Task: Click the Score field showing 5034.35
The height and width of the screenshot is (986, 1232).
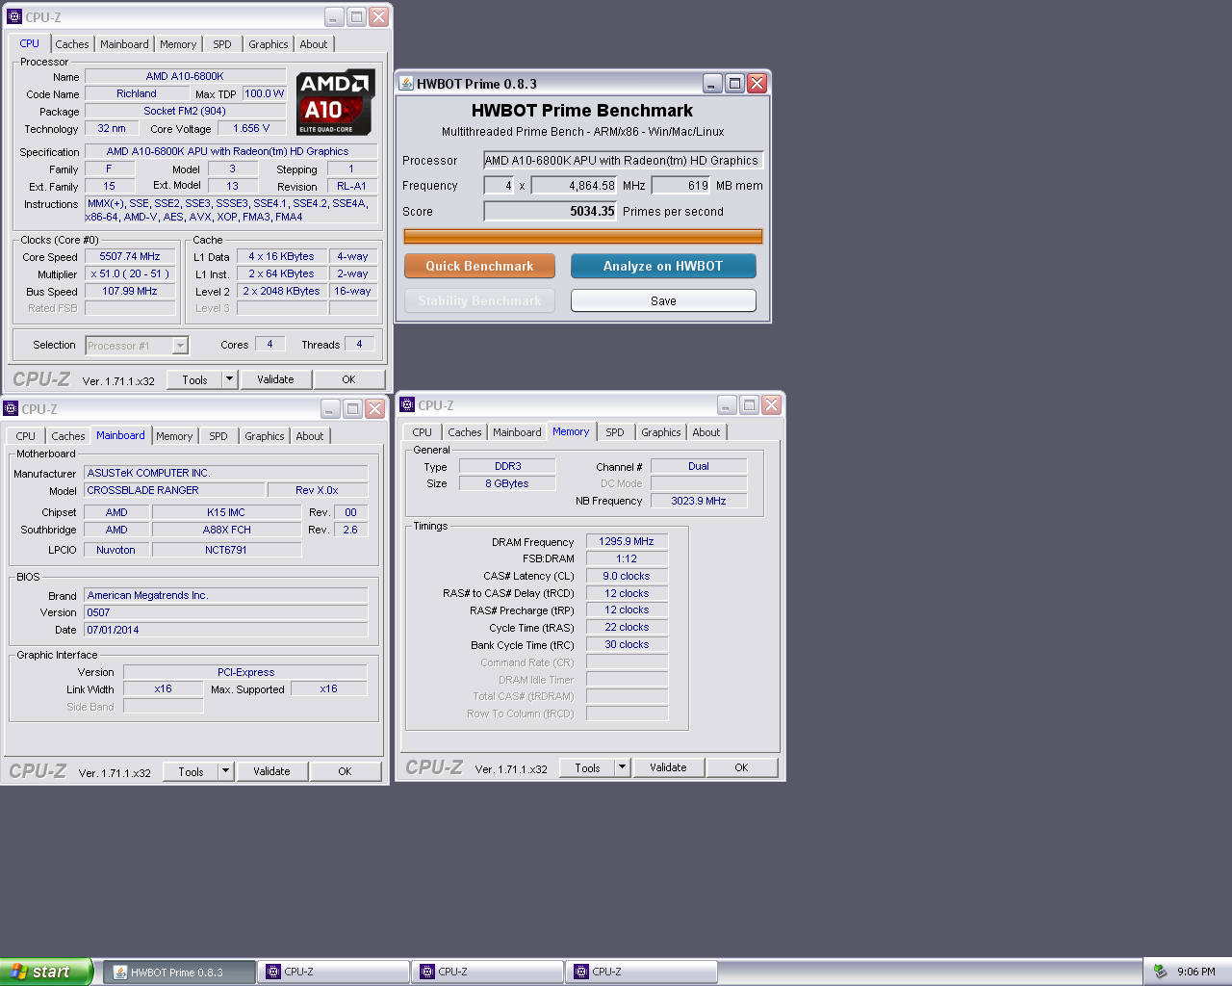Action: click(551, 212)
